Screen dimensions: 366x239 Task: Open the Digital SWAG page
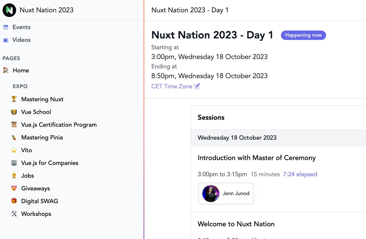(40, 201)
